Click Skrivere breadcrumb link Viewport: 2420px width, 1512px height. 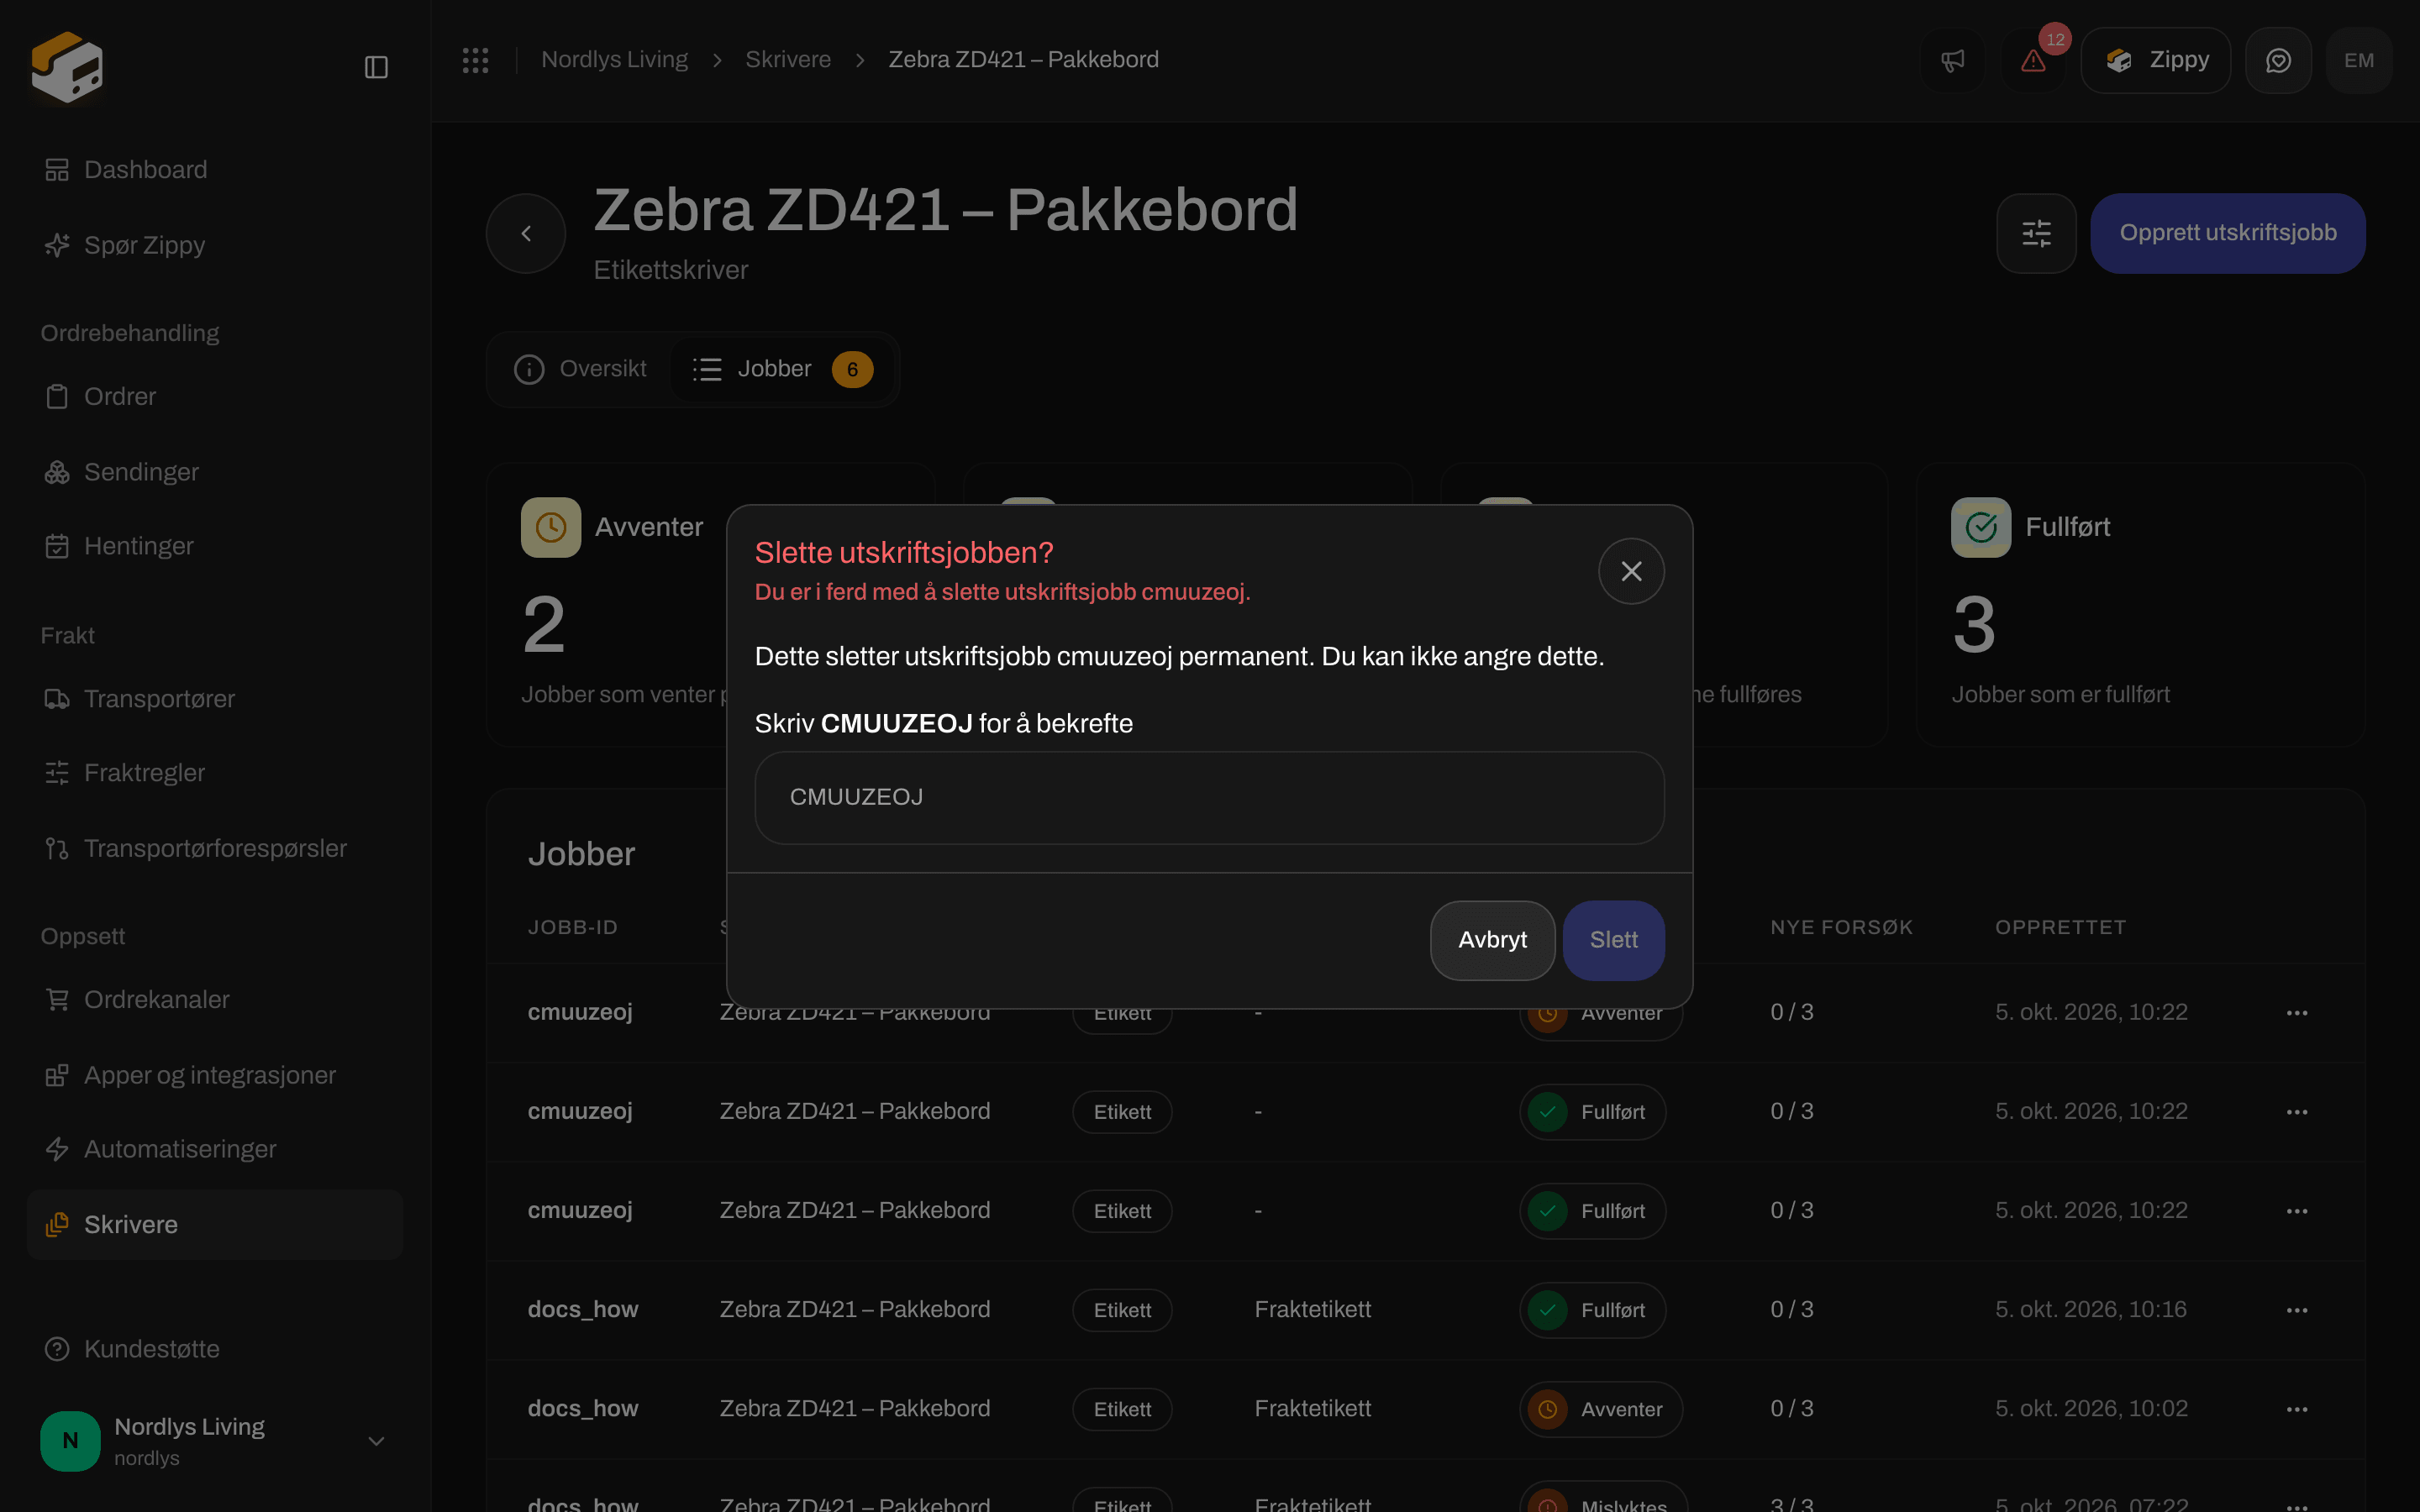point(788,60)
